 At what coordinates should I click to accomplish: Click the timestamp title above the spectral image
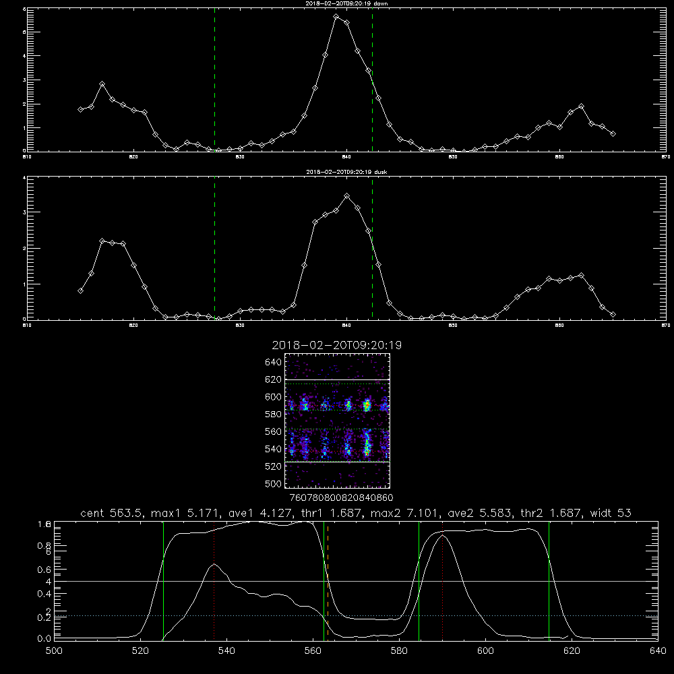[336, 346]
